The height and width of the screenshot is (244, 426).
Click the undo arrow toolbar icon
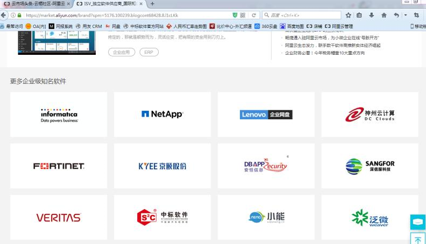396,15
